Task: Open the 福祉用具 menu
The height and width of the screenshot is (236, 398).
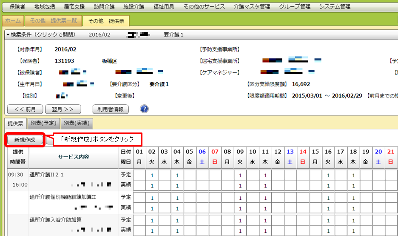Action: point(163,7)
